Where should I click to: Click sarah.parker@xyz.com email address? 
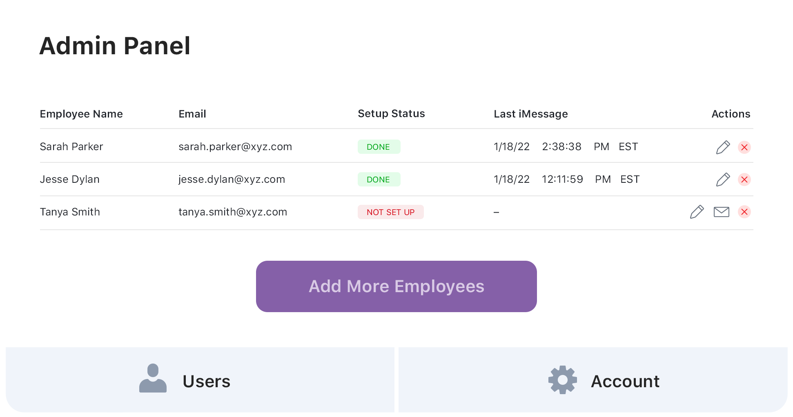click(x=235, y=147)
